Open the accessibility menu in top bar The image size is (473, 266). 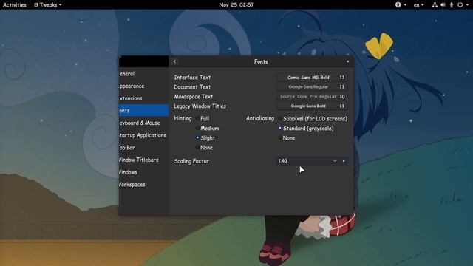pyautogui.click(x=401, y=5)
